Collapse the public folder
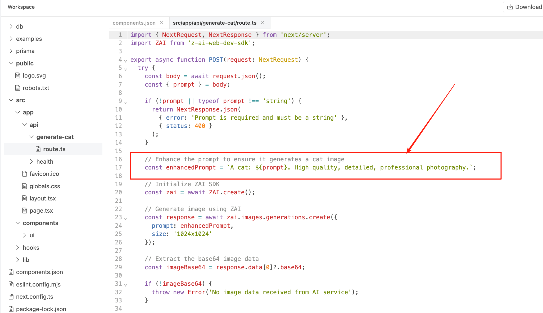543x313 pixels. 11,63
